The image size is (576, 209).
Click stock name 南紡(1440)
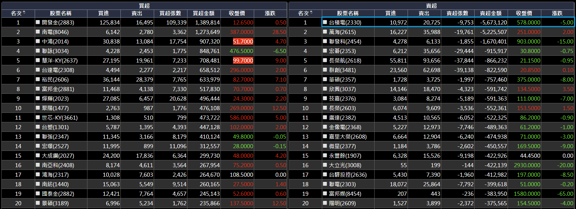[55, 184]
